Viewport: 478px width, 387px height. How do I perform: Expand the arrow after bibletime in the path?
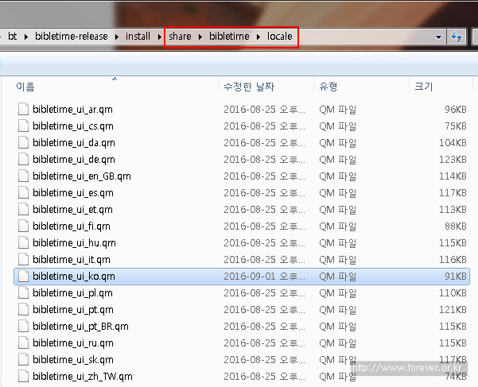(x=258, y=37)
